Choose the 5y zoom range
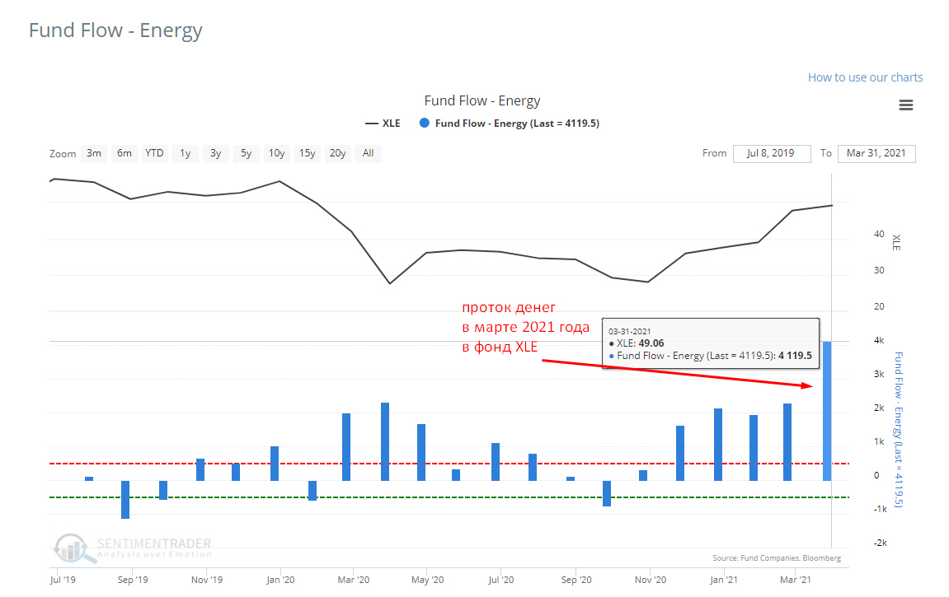This screenshot has height=597, width=949. click(x=246, y=153)
